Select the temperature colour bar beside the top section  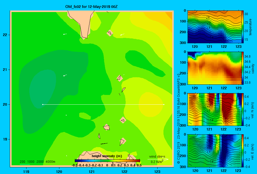point(243,27)
